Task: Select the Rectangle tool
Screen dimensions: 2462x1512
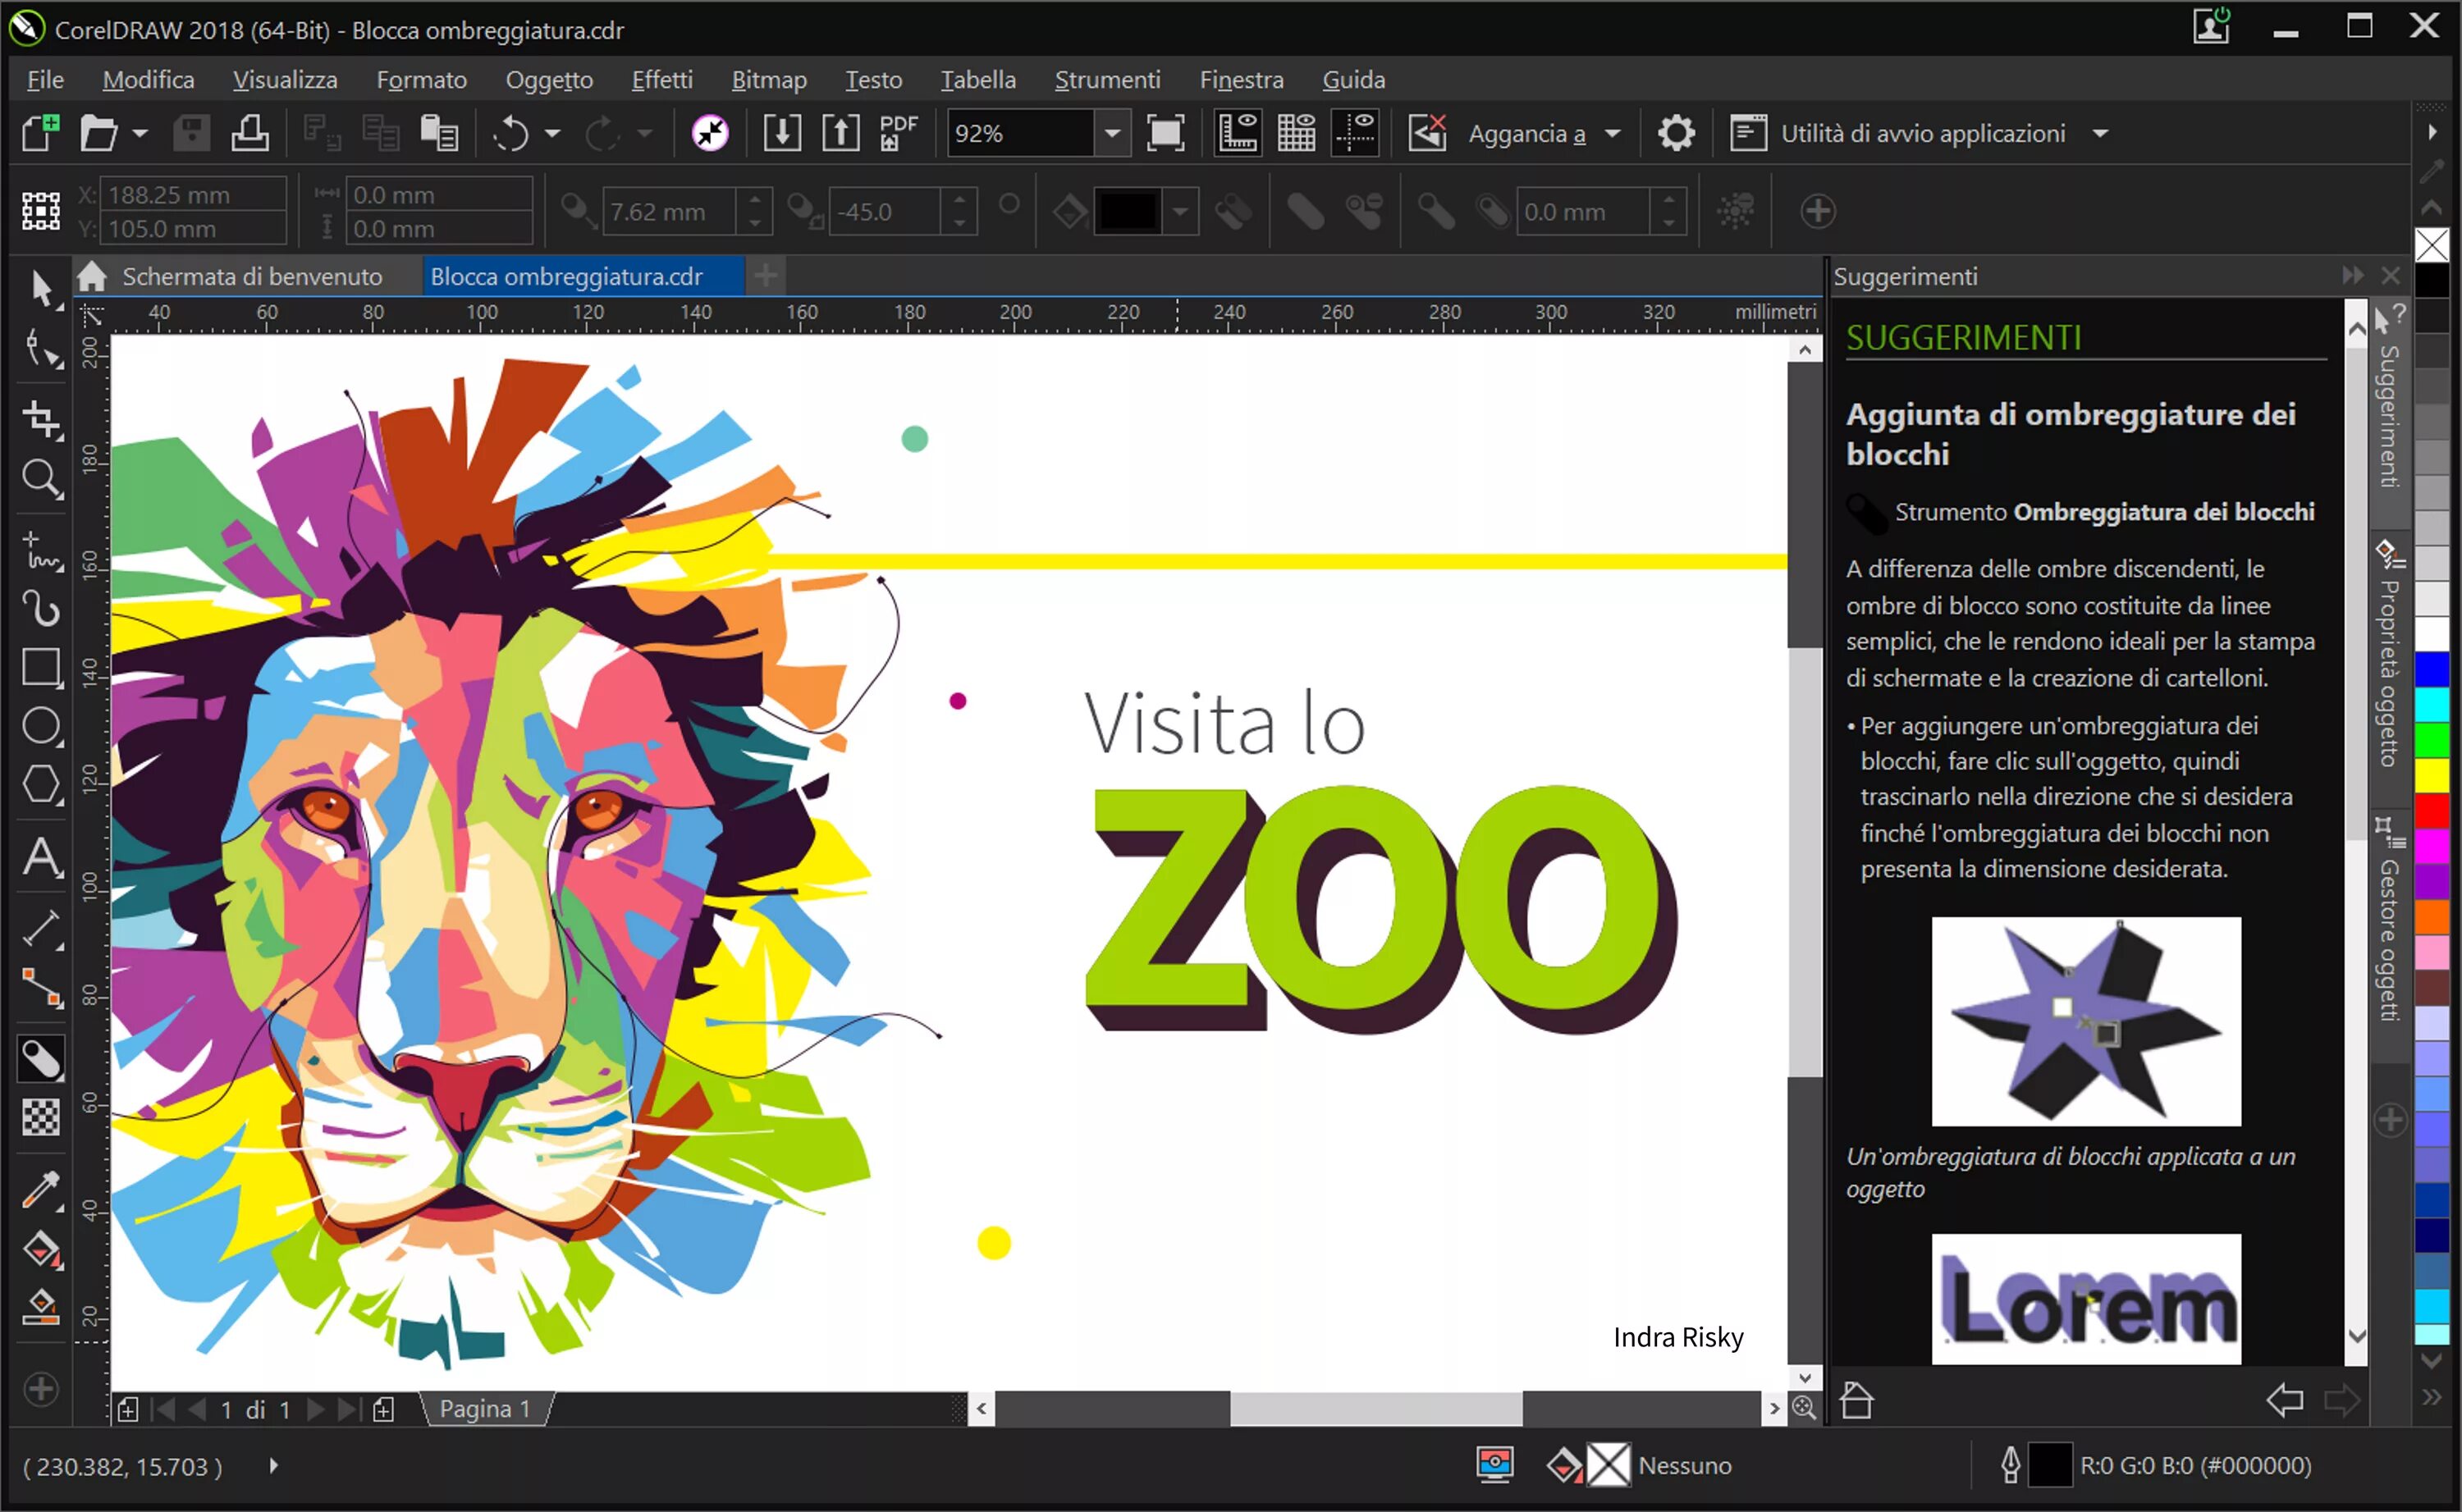Action: point(41,667)
